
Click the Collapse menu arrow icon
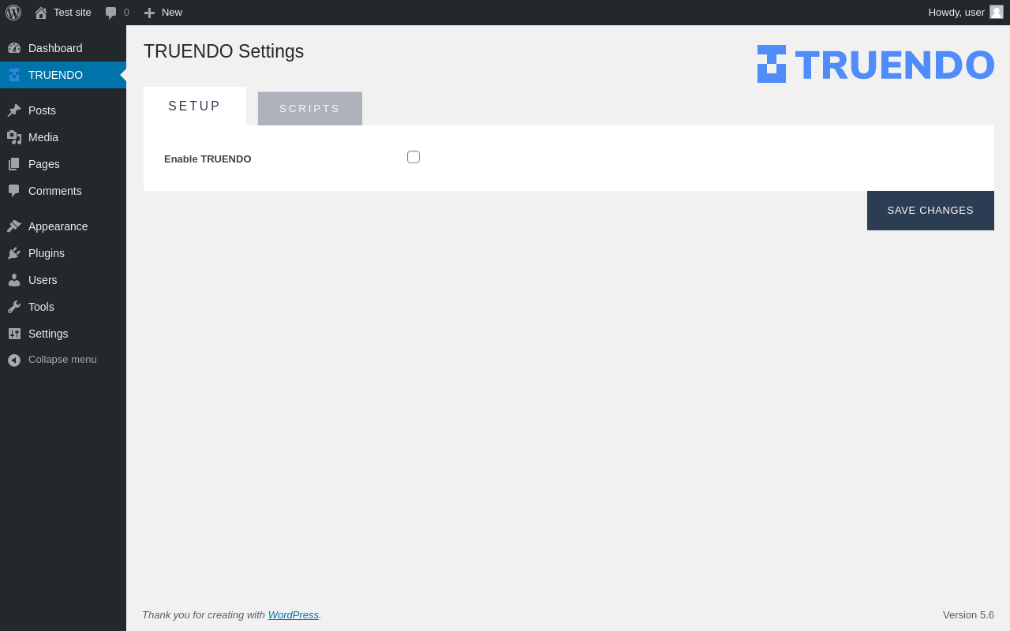coord(14,360)
